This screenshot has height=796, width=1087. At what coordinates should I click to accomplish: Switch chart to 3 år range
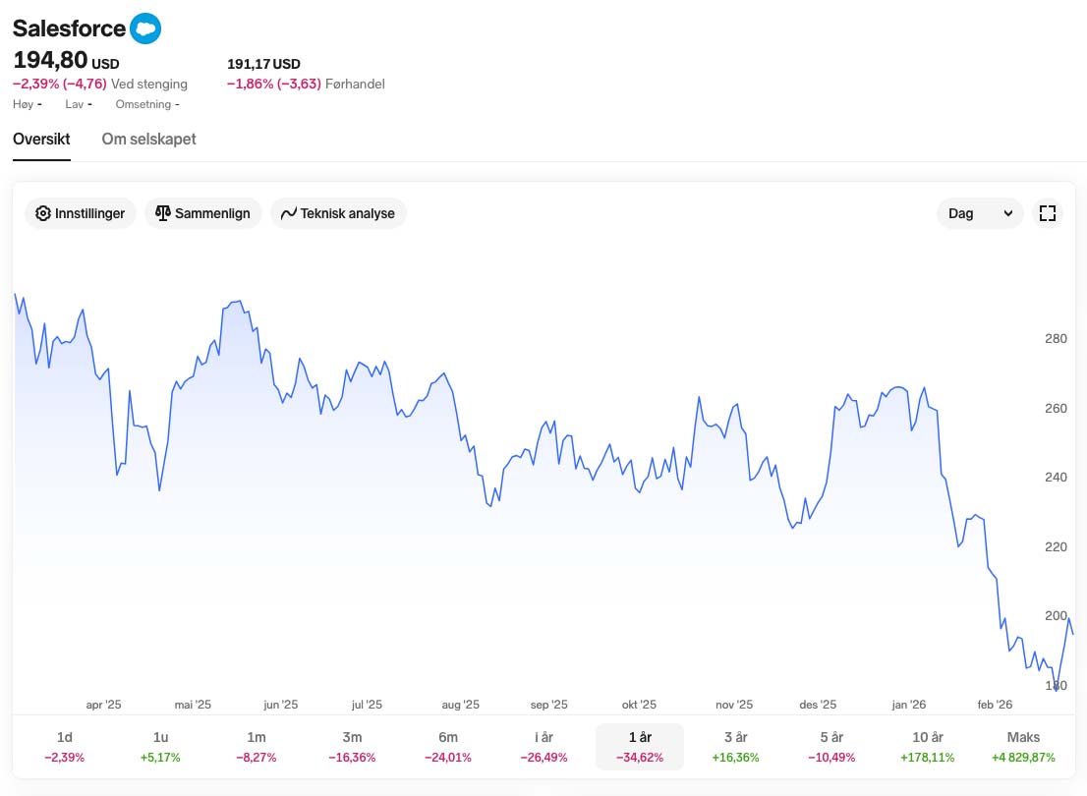point(735,747)
